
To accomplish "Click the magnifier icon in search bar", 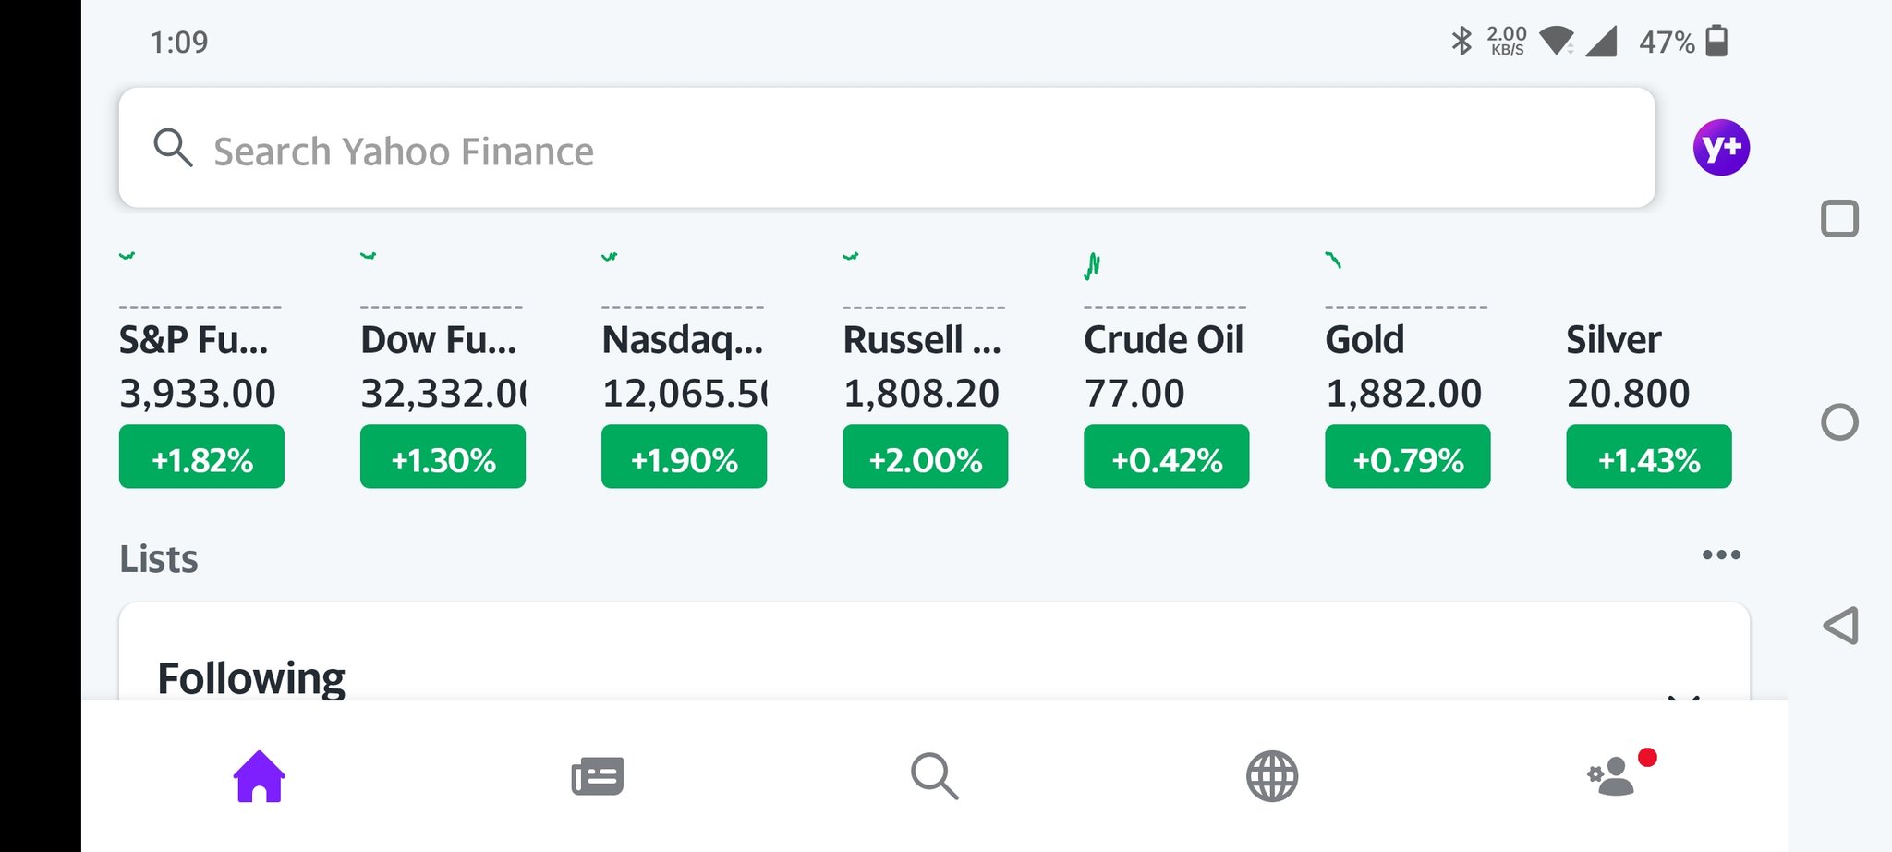I will [x=173, y=148].
